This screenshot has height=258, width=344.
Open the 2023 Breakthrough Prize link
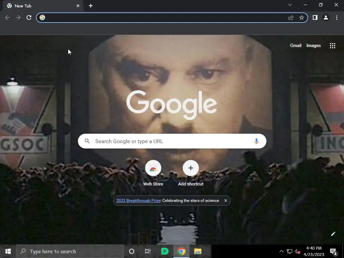pos(138,201)
